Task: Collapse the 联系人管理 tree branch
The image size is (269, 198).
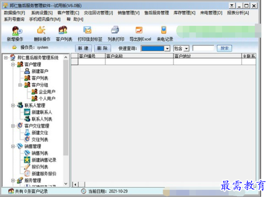Action: (x=13, y=105)
